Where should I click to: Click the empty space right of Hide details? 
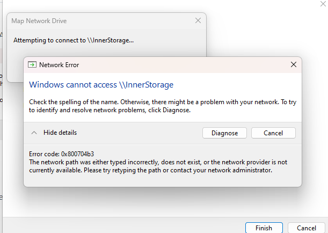coord(140,133)
